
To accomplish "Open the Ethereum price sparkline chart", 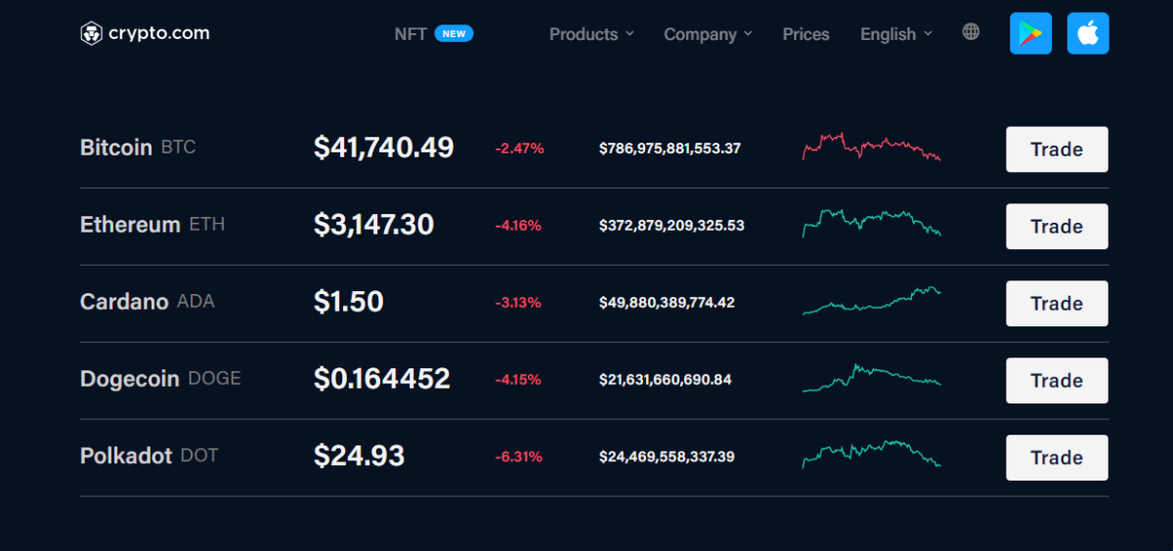I will [x=871, y=224].
